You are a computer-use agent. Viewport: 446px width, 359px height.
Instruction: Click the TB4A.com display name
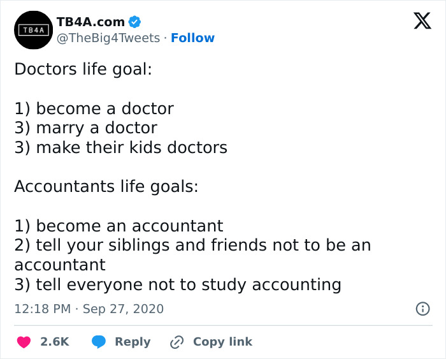tap(90, 22)
